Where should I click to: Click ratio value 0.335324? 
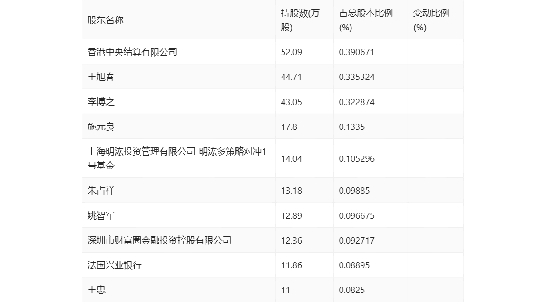pos(357,77)
